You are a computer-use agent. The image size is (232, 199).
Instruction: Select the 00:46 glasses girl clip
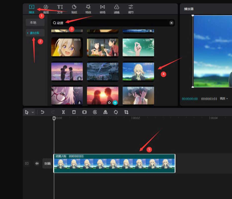[67, 96]
